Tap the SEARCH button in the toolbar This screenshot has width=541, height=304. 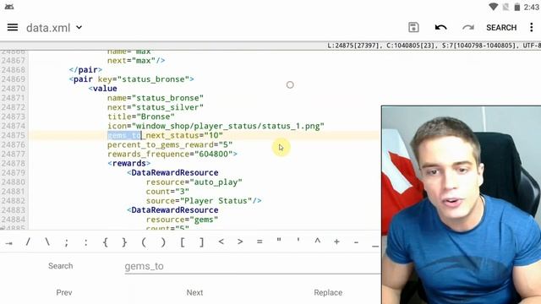tap(501, 28)
